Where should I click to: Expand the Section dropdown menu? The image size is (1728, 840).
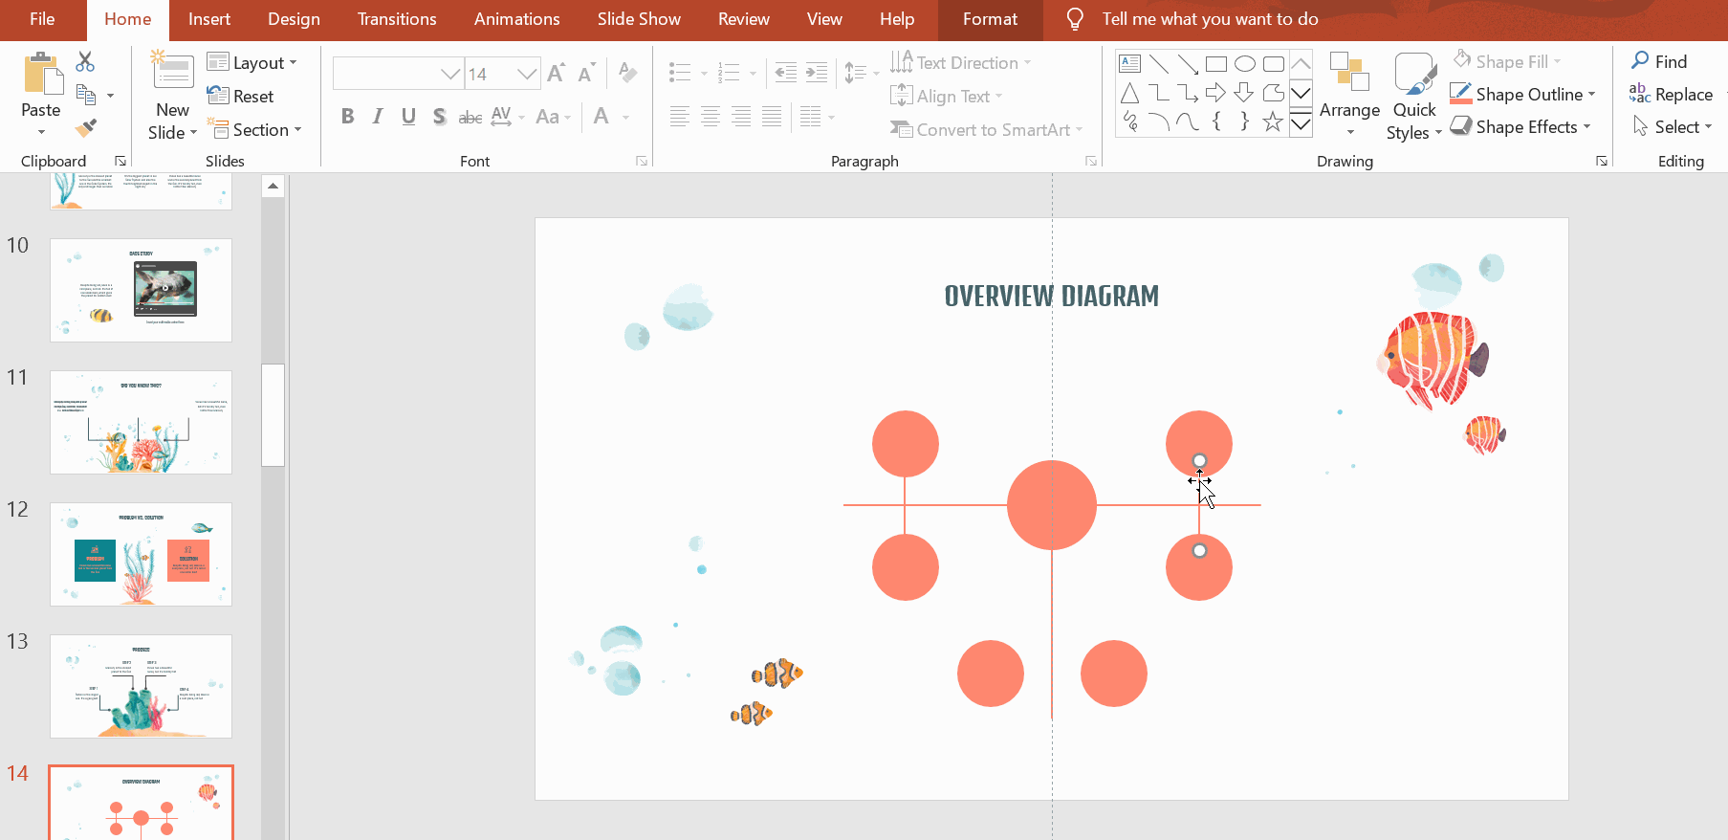tap(255, 130)
